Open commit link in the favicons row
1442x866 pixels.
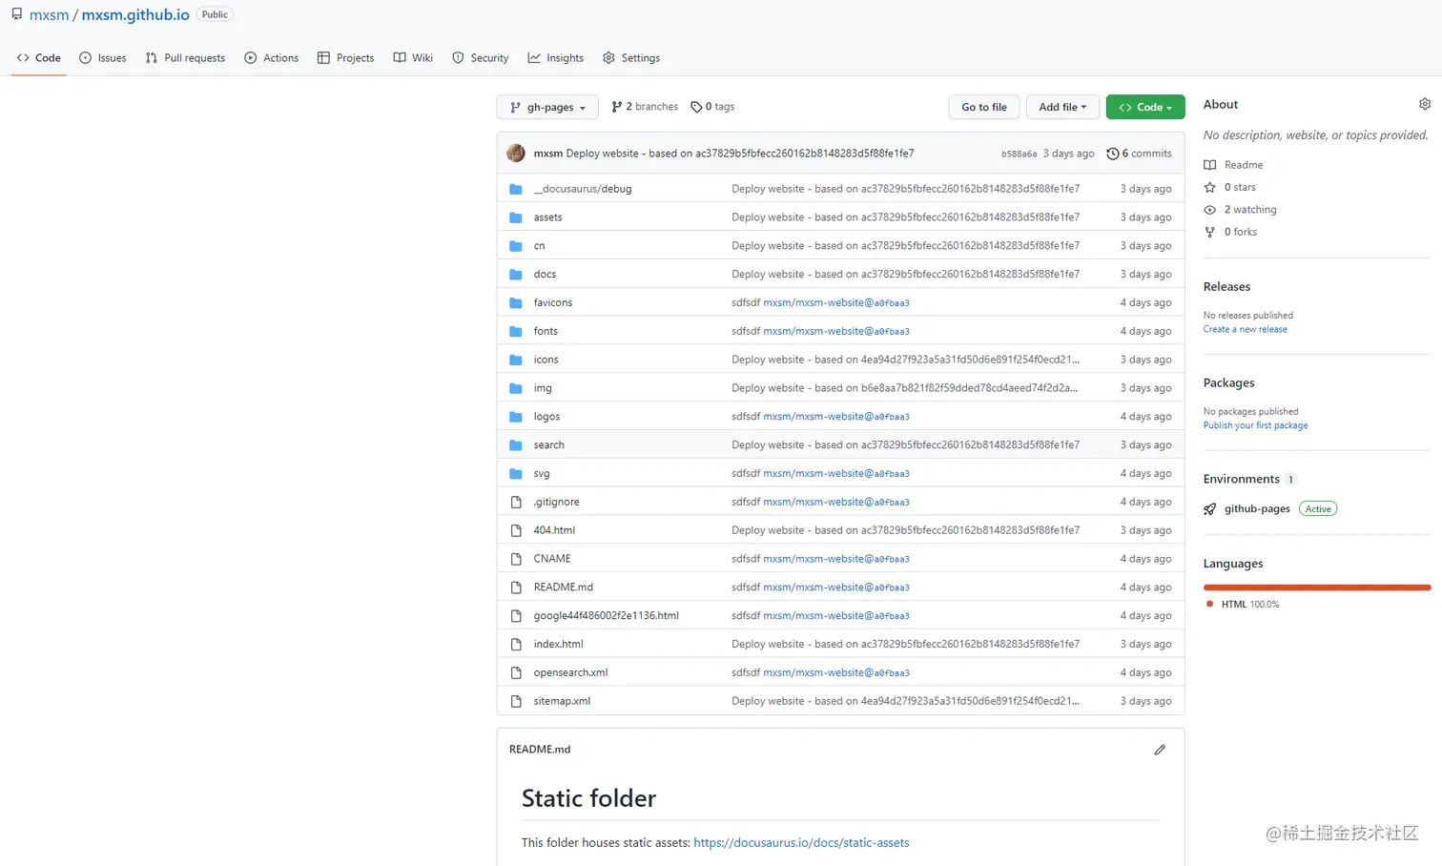pyautogui.click(x=836, y=303)
